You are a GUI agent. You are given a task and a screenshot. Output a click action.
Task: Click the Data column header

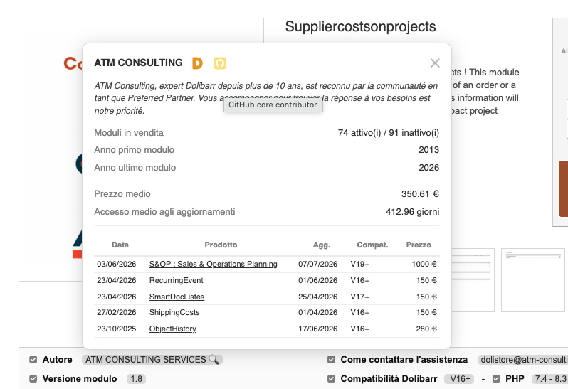120,245
